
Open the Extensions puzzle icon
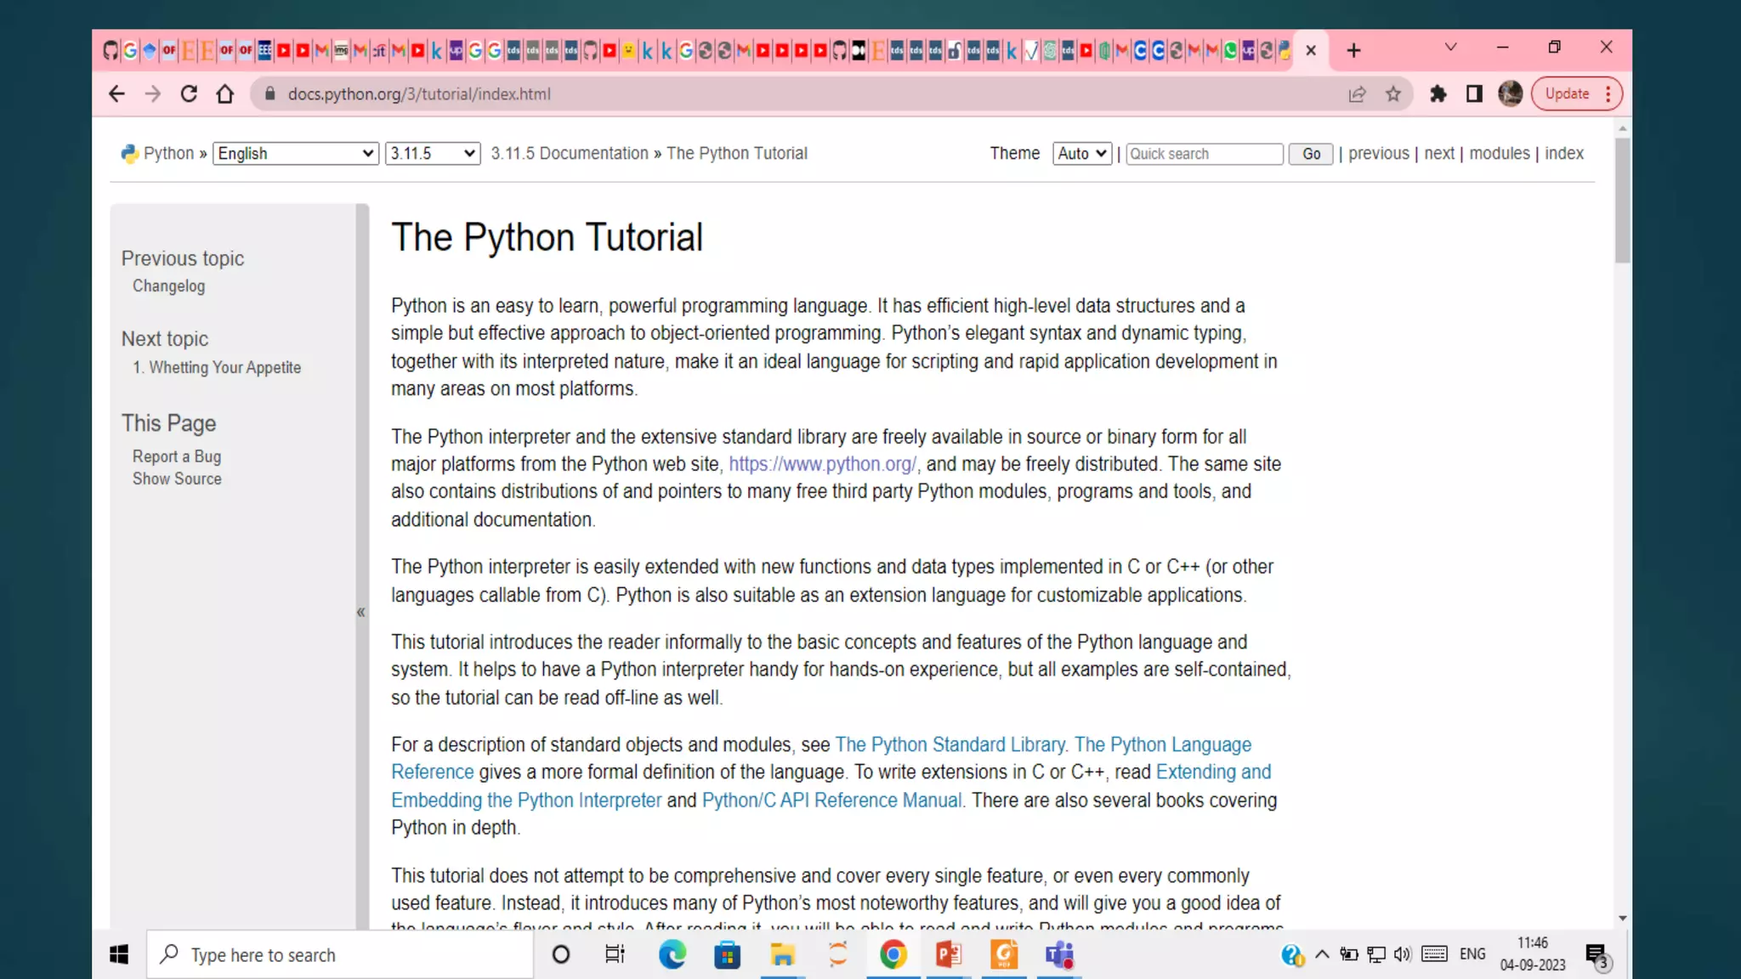point(1438,94)
